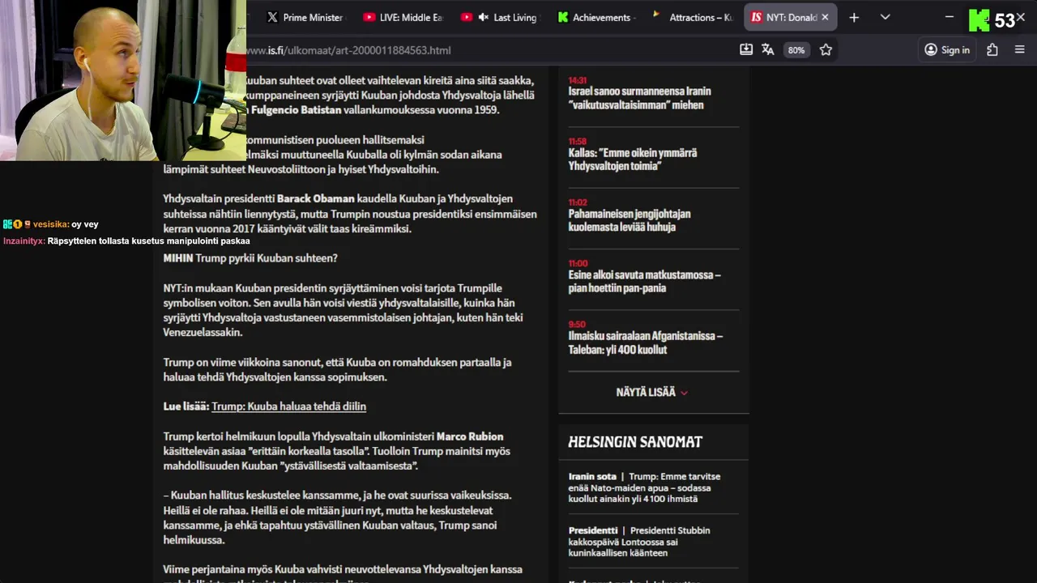Click the 'MIHIN Trump pyrkii Kuuban suhteen?' subheading
The image size is (1037, 583).
click(x=250, y=258)
